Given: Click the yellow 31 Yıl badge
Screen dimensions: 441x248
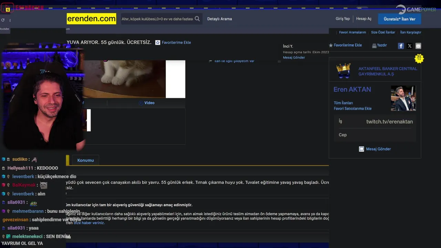Looking at the screenshot, I should [x=419, y=58].
